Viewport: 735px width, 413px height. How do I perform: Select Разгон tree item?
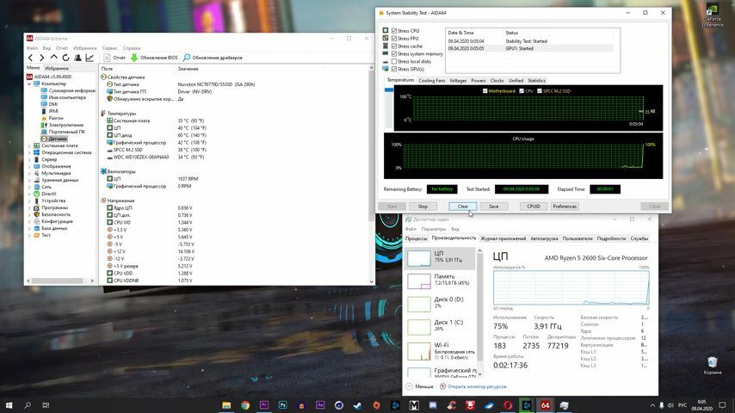pos(52,118)
